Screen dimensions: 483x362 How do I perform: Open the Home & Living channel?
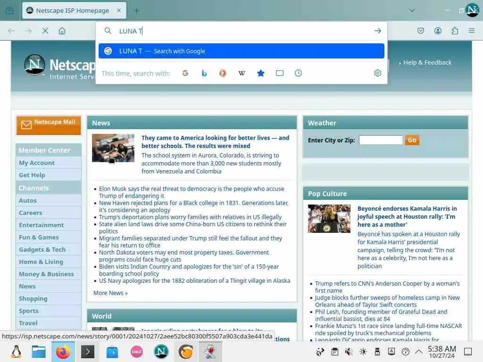click(41, 262)
